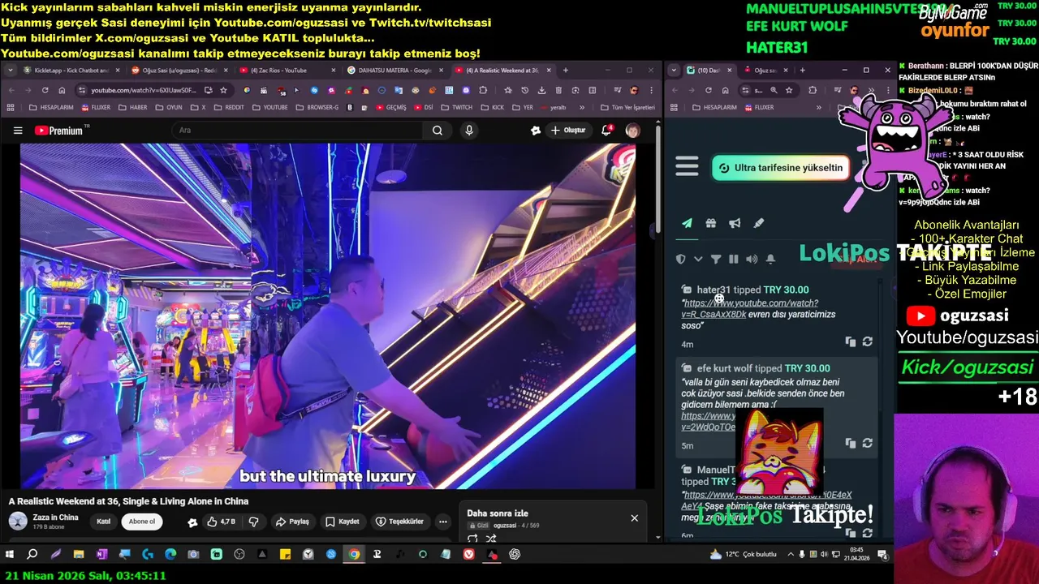The image size is (1039, 584).
Task: Click the Katıl join button
Action: (x=104, y=522)
